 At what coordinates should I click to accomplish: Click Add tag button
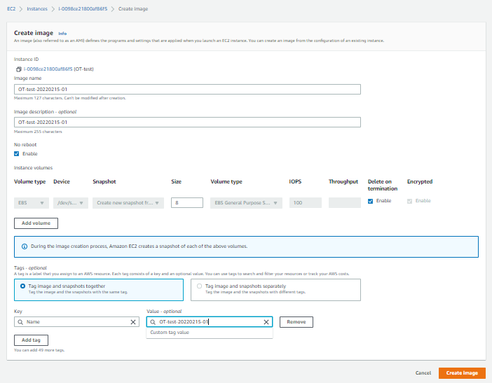pyautogui.click(x=31, y=340)
